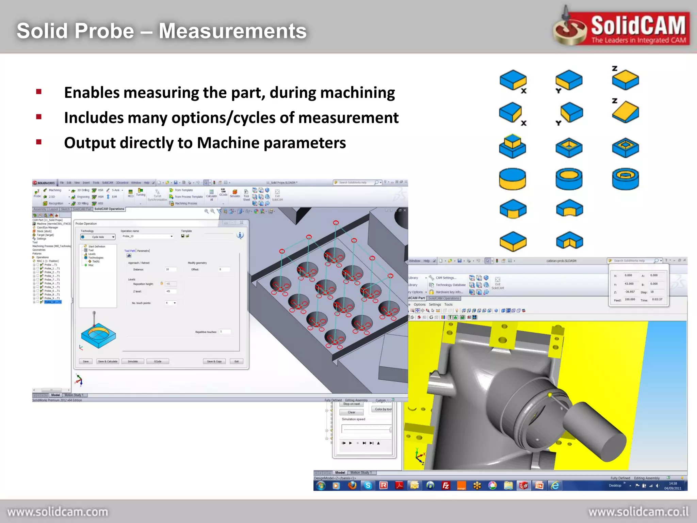Viewport: 697px width, 523px height.
Task: Select the Engraving ribbon command
Action: point(80,197)
